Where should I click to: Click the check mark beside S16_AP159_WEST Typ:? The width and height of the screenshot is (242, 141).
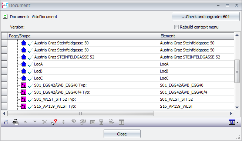[x=30, y=107]
